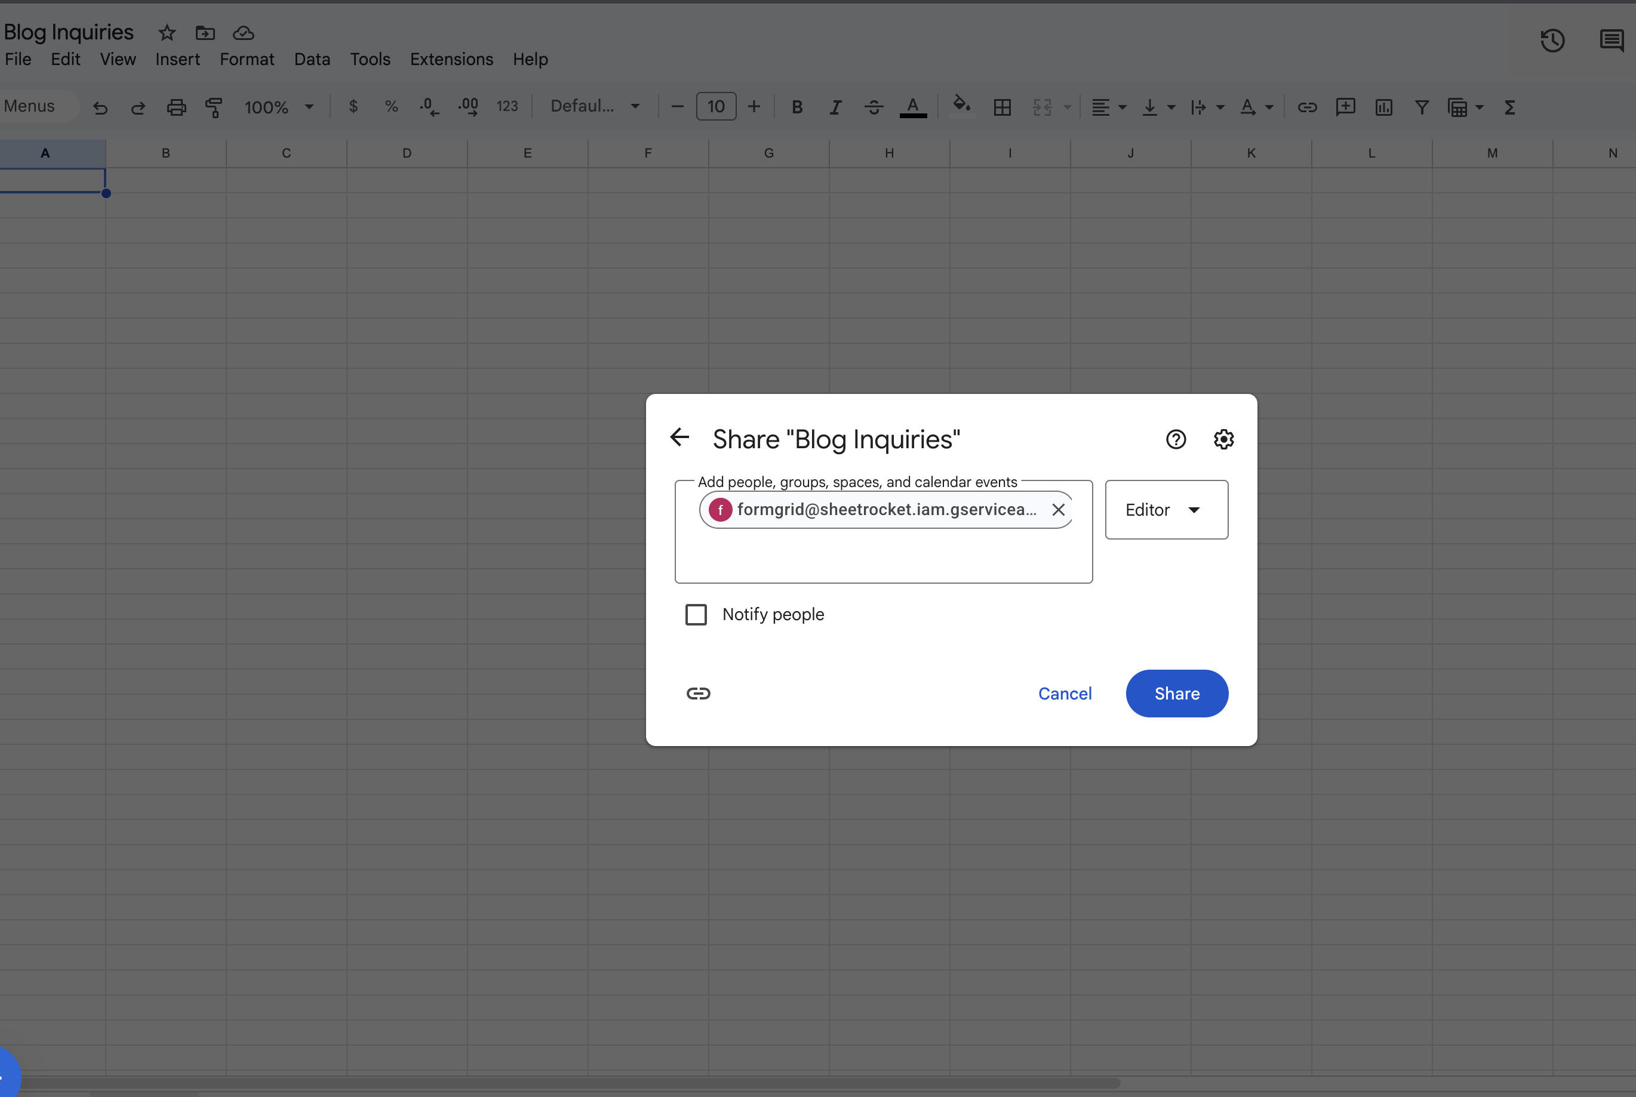Viewport: 1636px width, 1097px height.
Task: Toggle the Notify people checkbox
Action: [x=696, y=615]
